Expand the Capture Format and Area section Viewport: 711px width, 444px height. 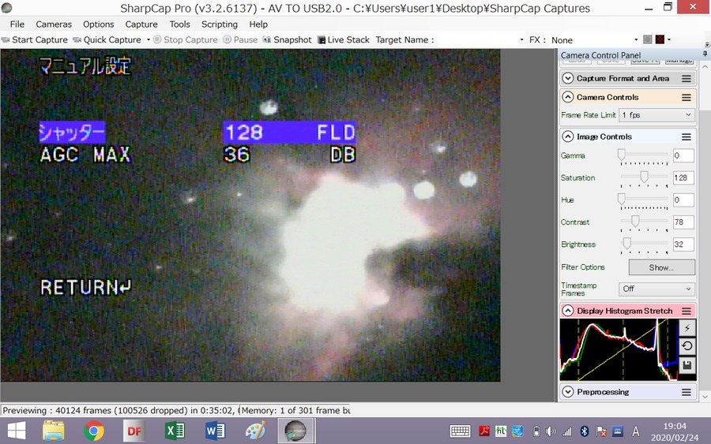pos(568,78)
